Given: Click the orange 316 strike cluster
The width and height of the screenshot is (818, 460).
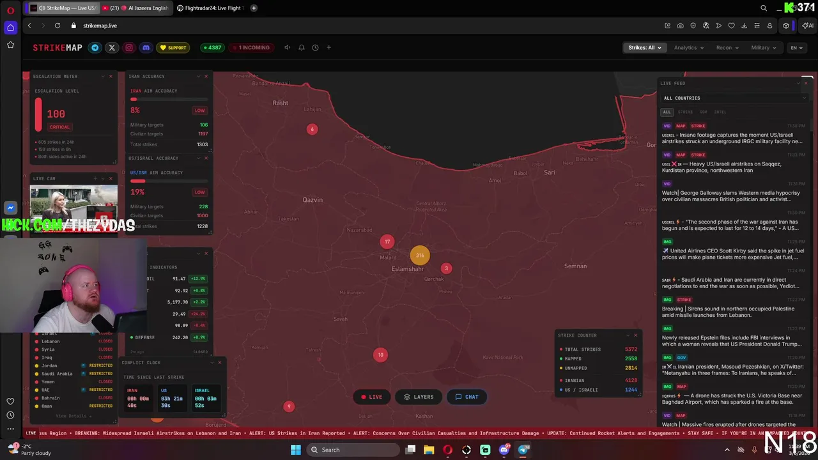Looking at the screenshot, I should pos(420,255).
